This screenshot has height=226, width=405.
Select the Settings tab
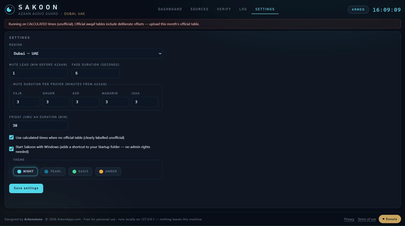(x=265, y=9)
